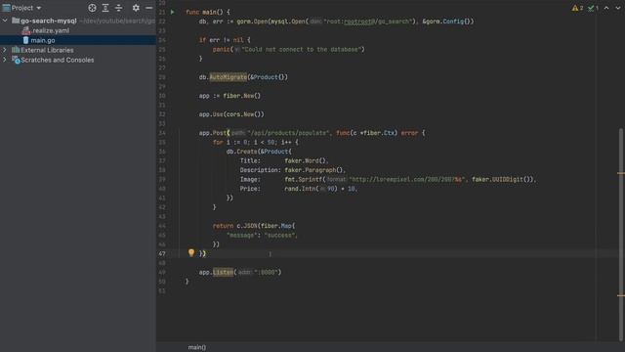Click the Select Opened File locate icon
Screen dimensions: 625x352
point(92,8)
